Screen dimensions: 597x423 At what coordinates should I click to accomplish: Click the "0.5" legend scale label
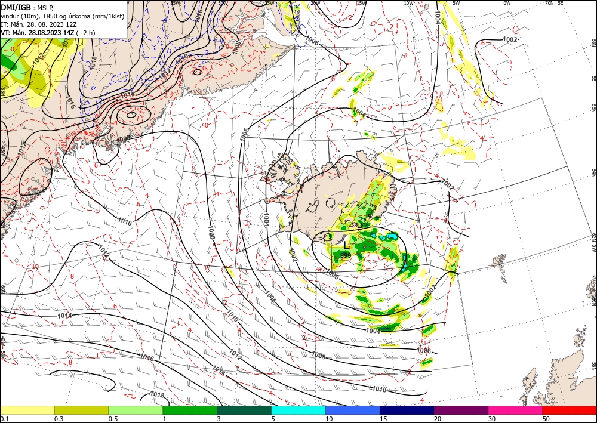coord(113,419)
